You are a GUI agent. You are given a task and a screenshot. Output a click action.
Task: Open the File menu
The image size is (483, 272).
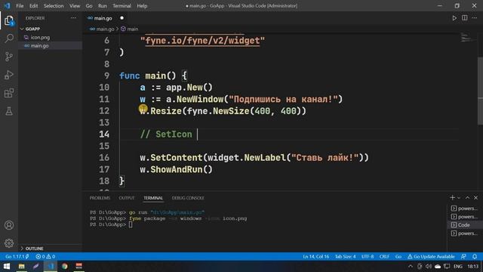[20, 6]
